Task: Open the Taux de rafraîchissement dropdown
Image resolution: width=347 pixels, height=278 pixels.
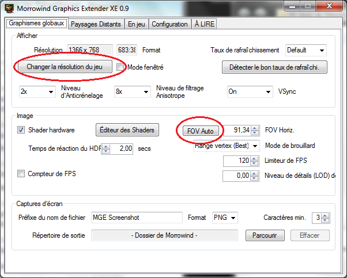Action: pos(306,50)
